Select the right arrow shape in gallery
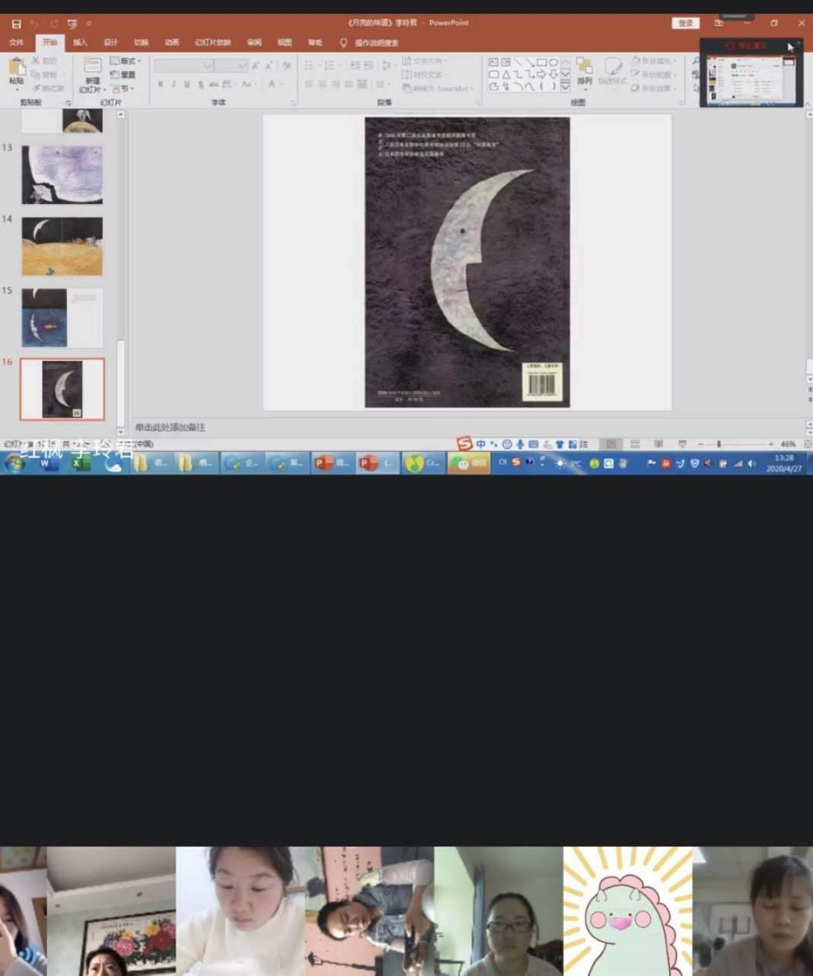Screen dimensions: 813x976 541,75
